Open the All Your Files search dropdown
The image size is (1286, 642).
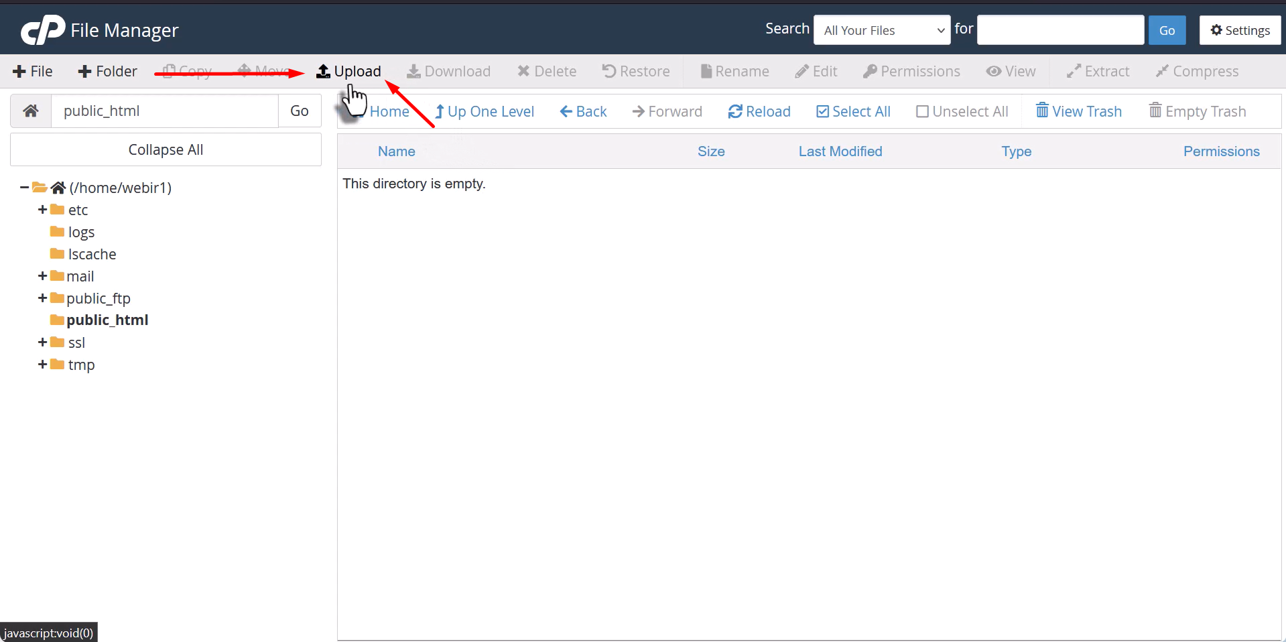click(x=881, y=30)
